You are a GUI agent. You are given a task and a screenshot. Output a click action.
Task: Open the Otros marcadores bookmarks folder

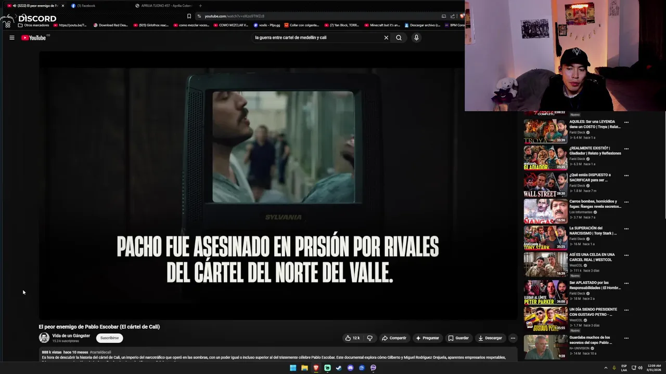coord(33,25)
